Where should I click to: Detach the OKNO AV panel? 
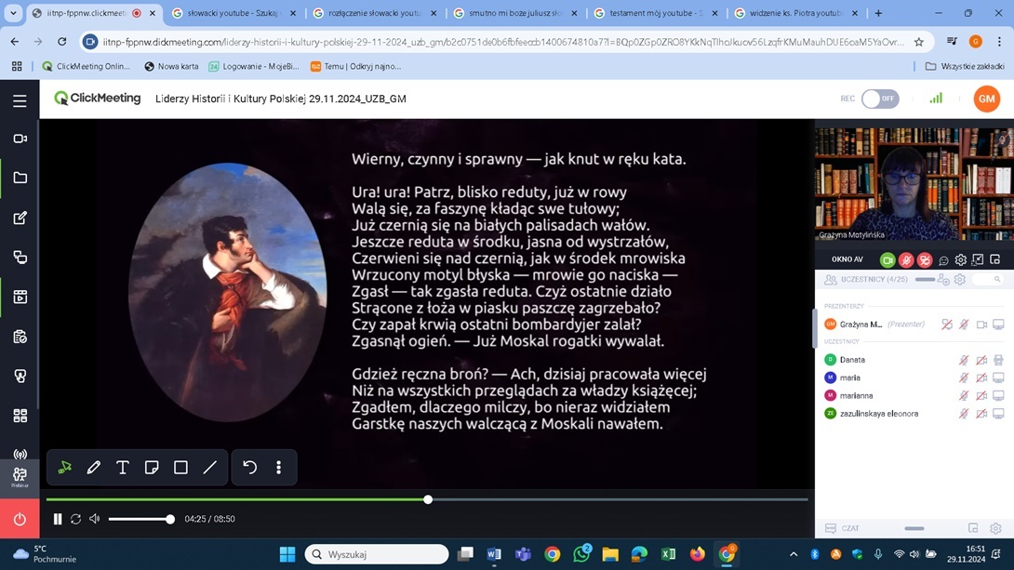tap(995, 259)
